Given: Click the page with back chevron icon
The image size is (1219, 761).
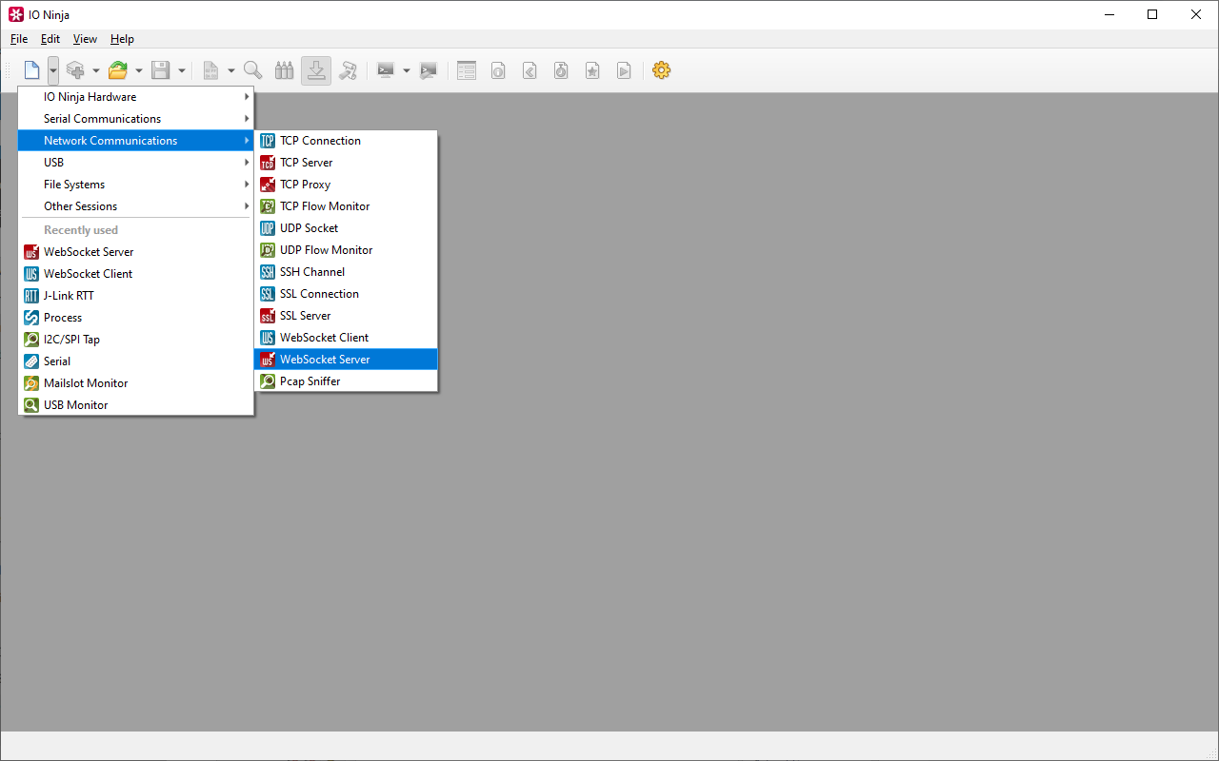Looking at the screenshot, I should pyautogui.click(x=530, y=70).
